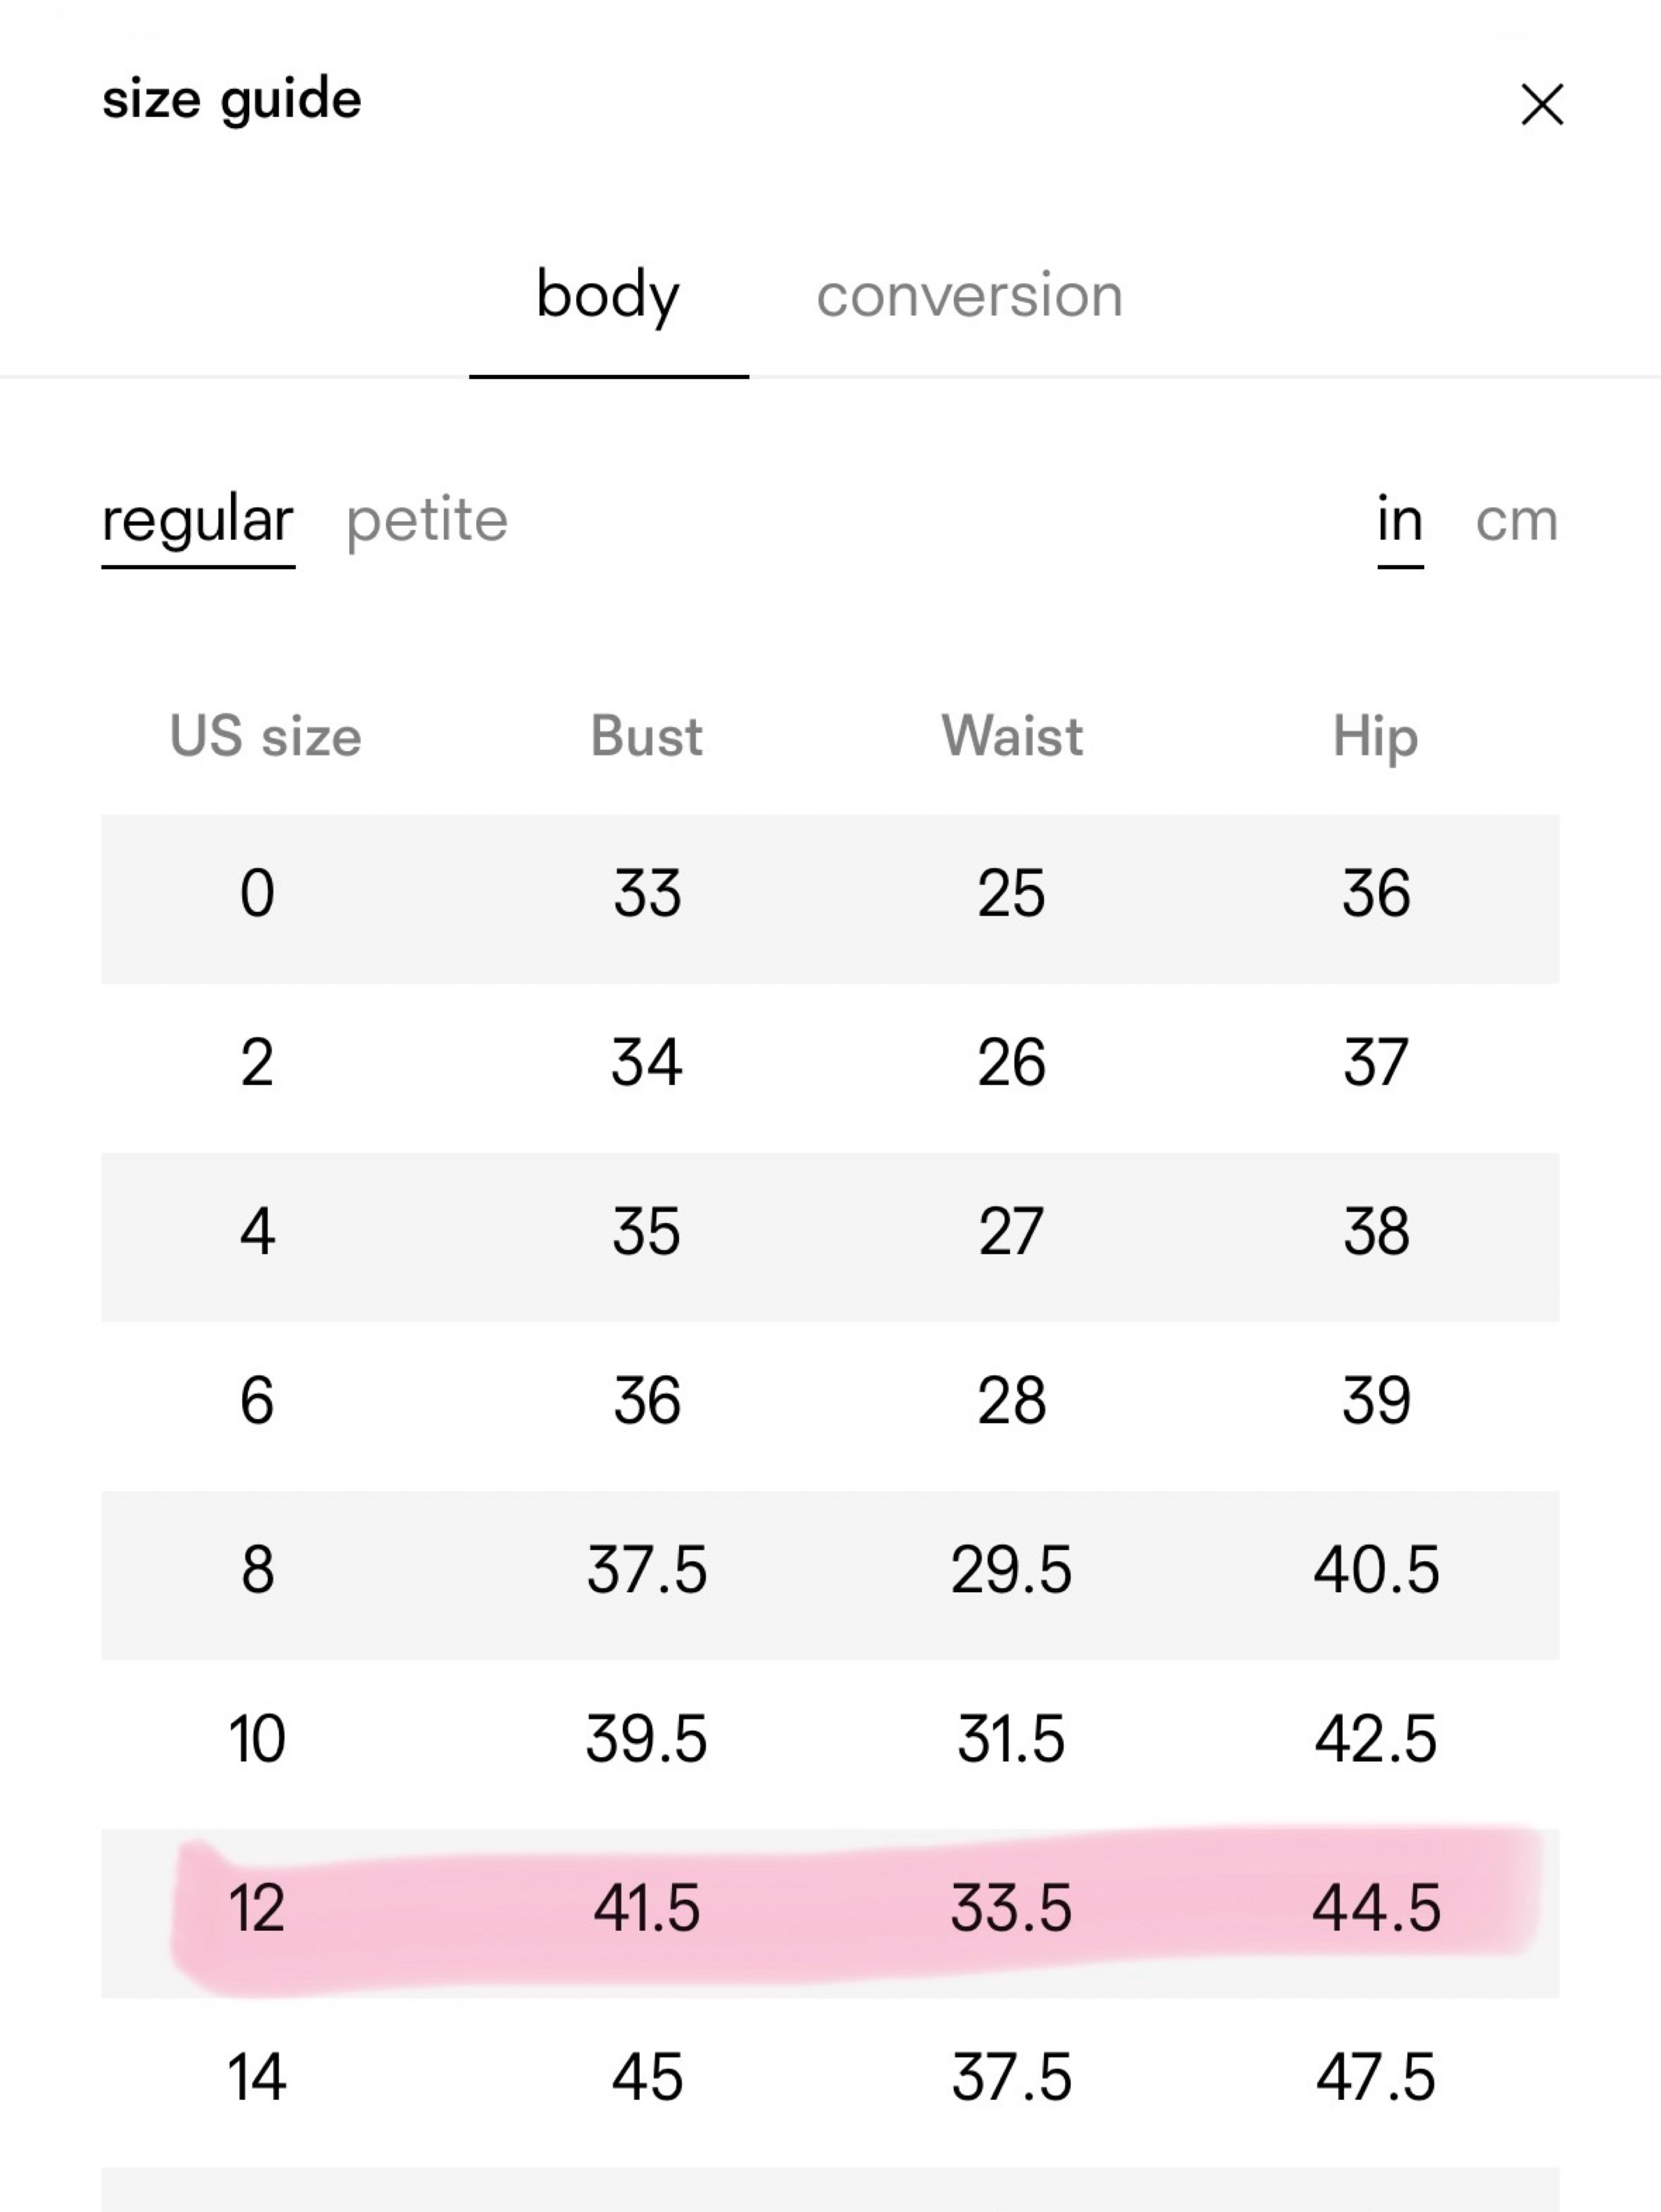Close the size guide panel
The width and height of the screenshot is (1661, 2212).
click(x=1542, y=104)
